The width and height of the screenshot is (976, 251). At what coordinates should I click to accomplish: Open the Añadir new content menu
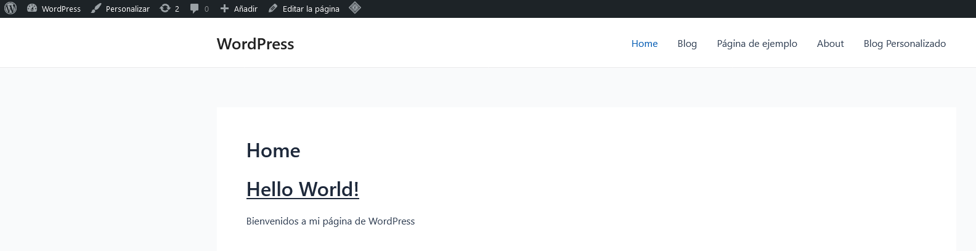coord(245,9)
